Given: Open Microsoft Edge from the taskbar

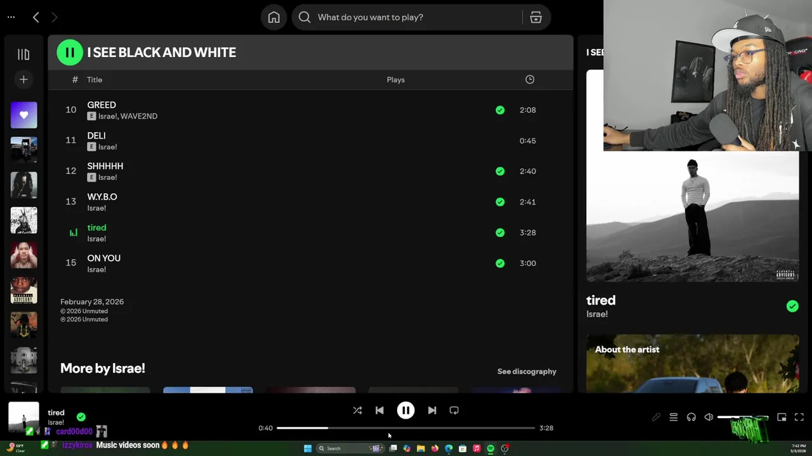Looking at the screenshot, I should [x=449, y=448].
